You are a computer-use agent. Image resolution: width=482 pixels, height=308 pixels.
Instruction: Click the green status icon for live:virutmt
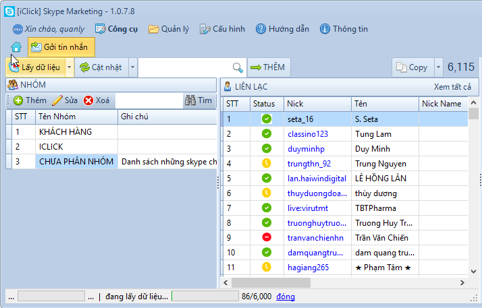[267, 208]
